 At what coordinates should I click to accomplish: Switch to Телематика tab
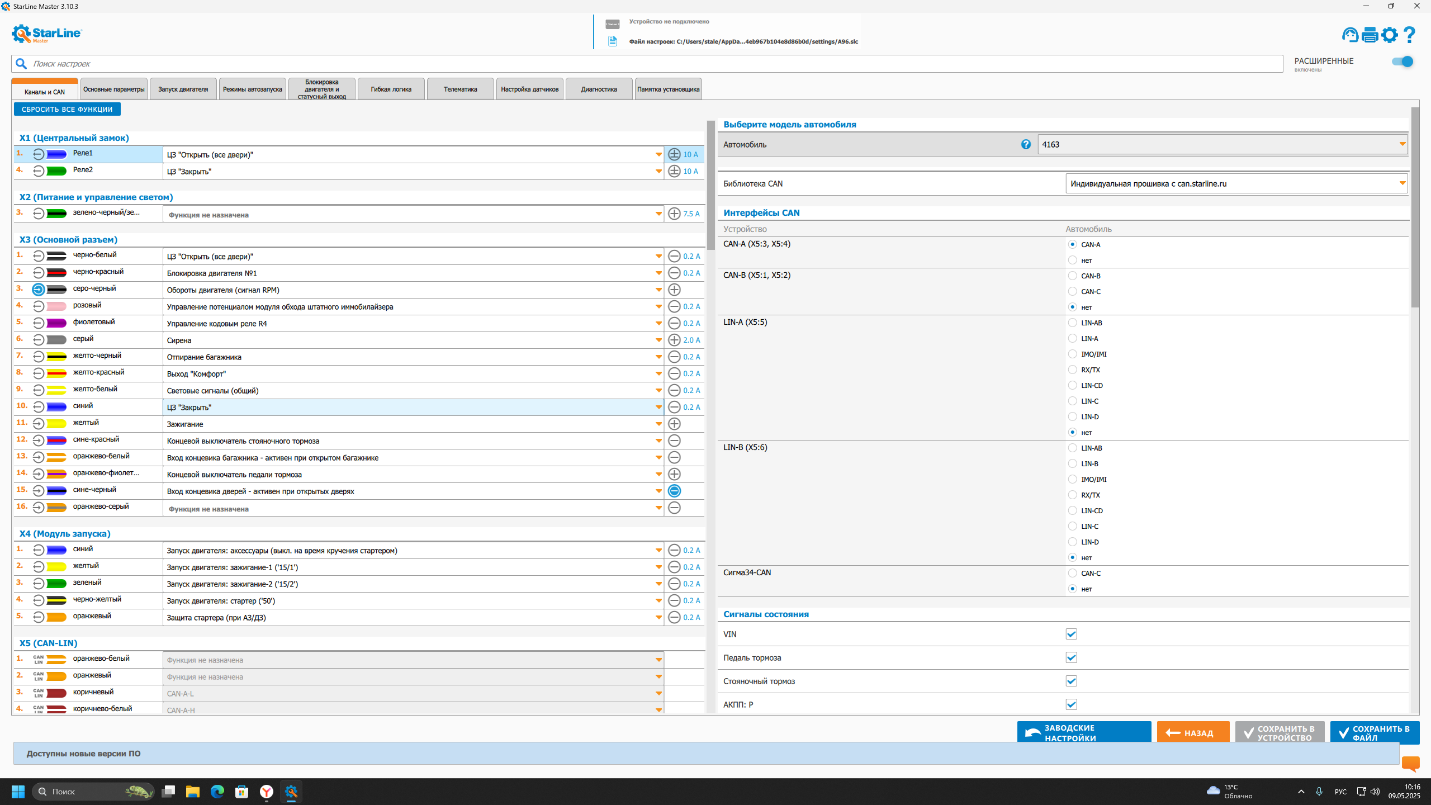pos(461,89)
